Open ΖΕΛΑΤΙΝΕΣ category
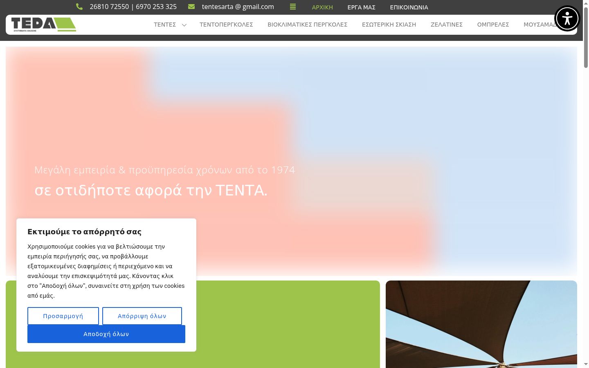This screenshot has height=368, width=589. click(447, 25)
